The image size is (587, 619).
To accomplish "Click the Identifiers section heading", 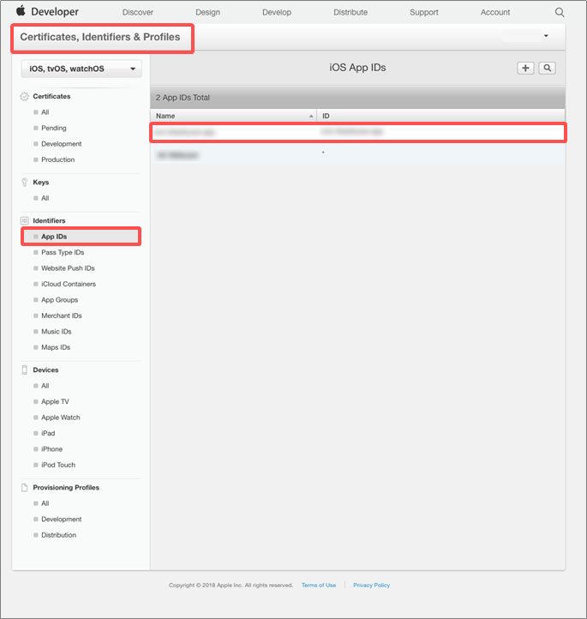I will (49, 220).
